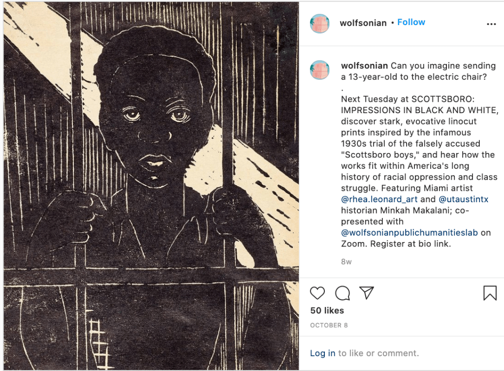Screen dimensions: 504x371
Task: Open the 8w post timestamp
Action: point(346,261)
